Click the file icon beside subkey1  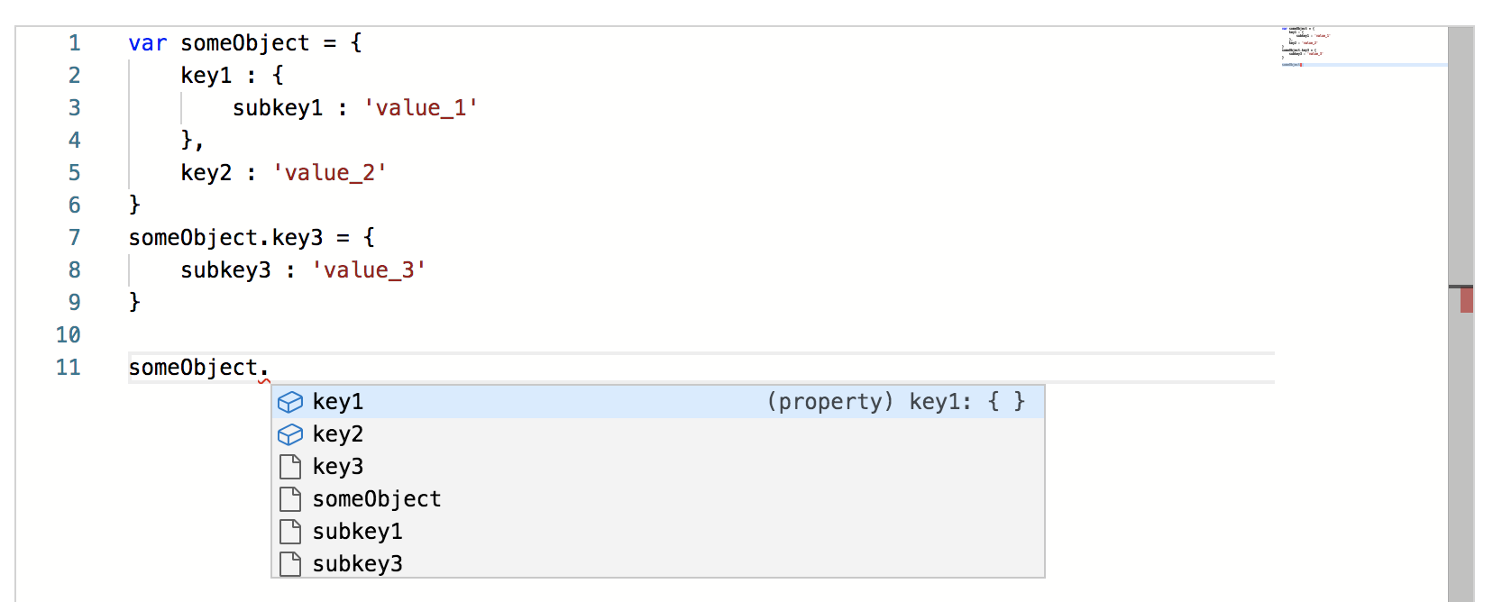pyautogui.click(x=290, y=532)
